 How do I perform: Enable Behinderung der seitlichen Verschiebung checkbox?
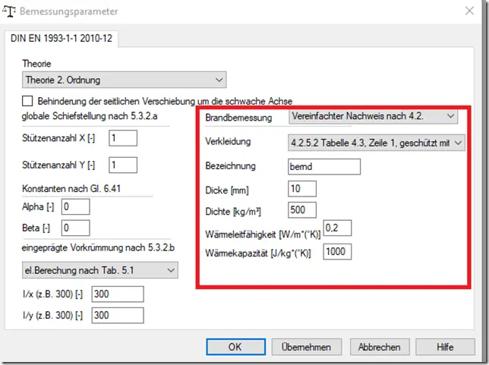27,101
